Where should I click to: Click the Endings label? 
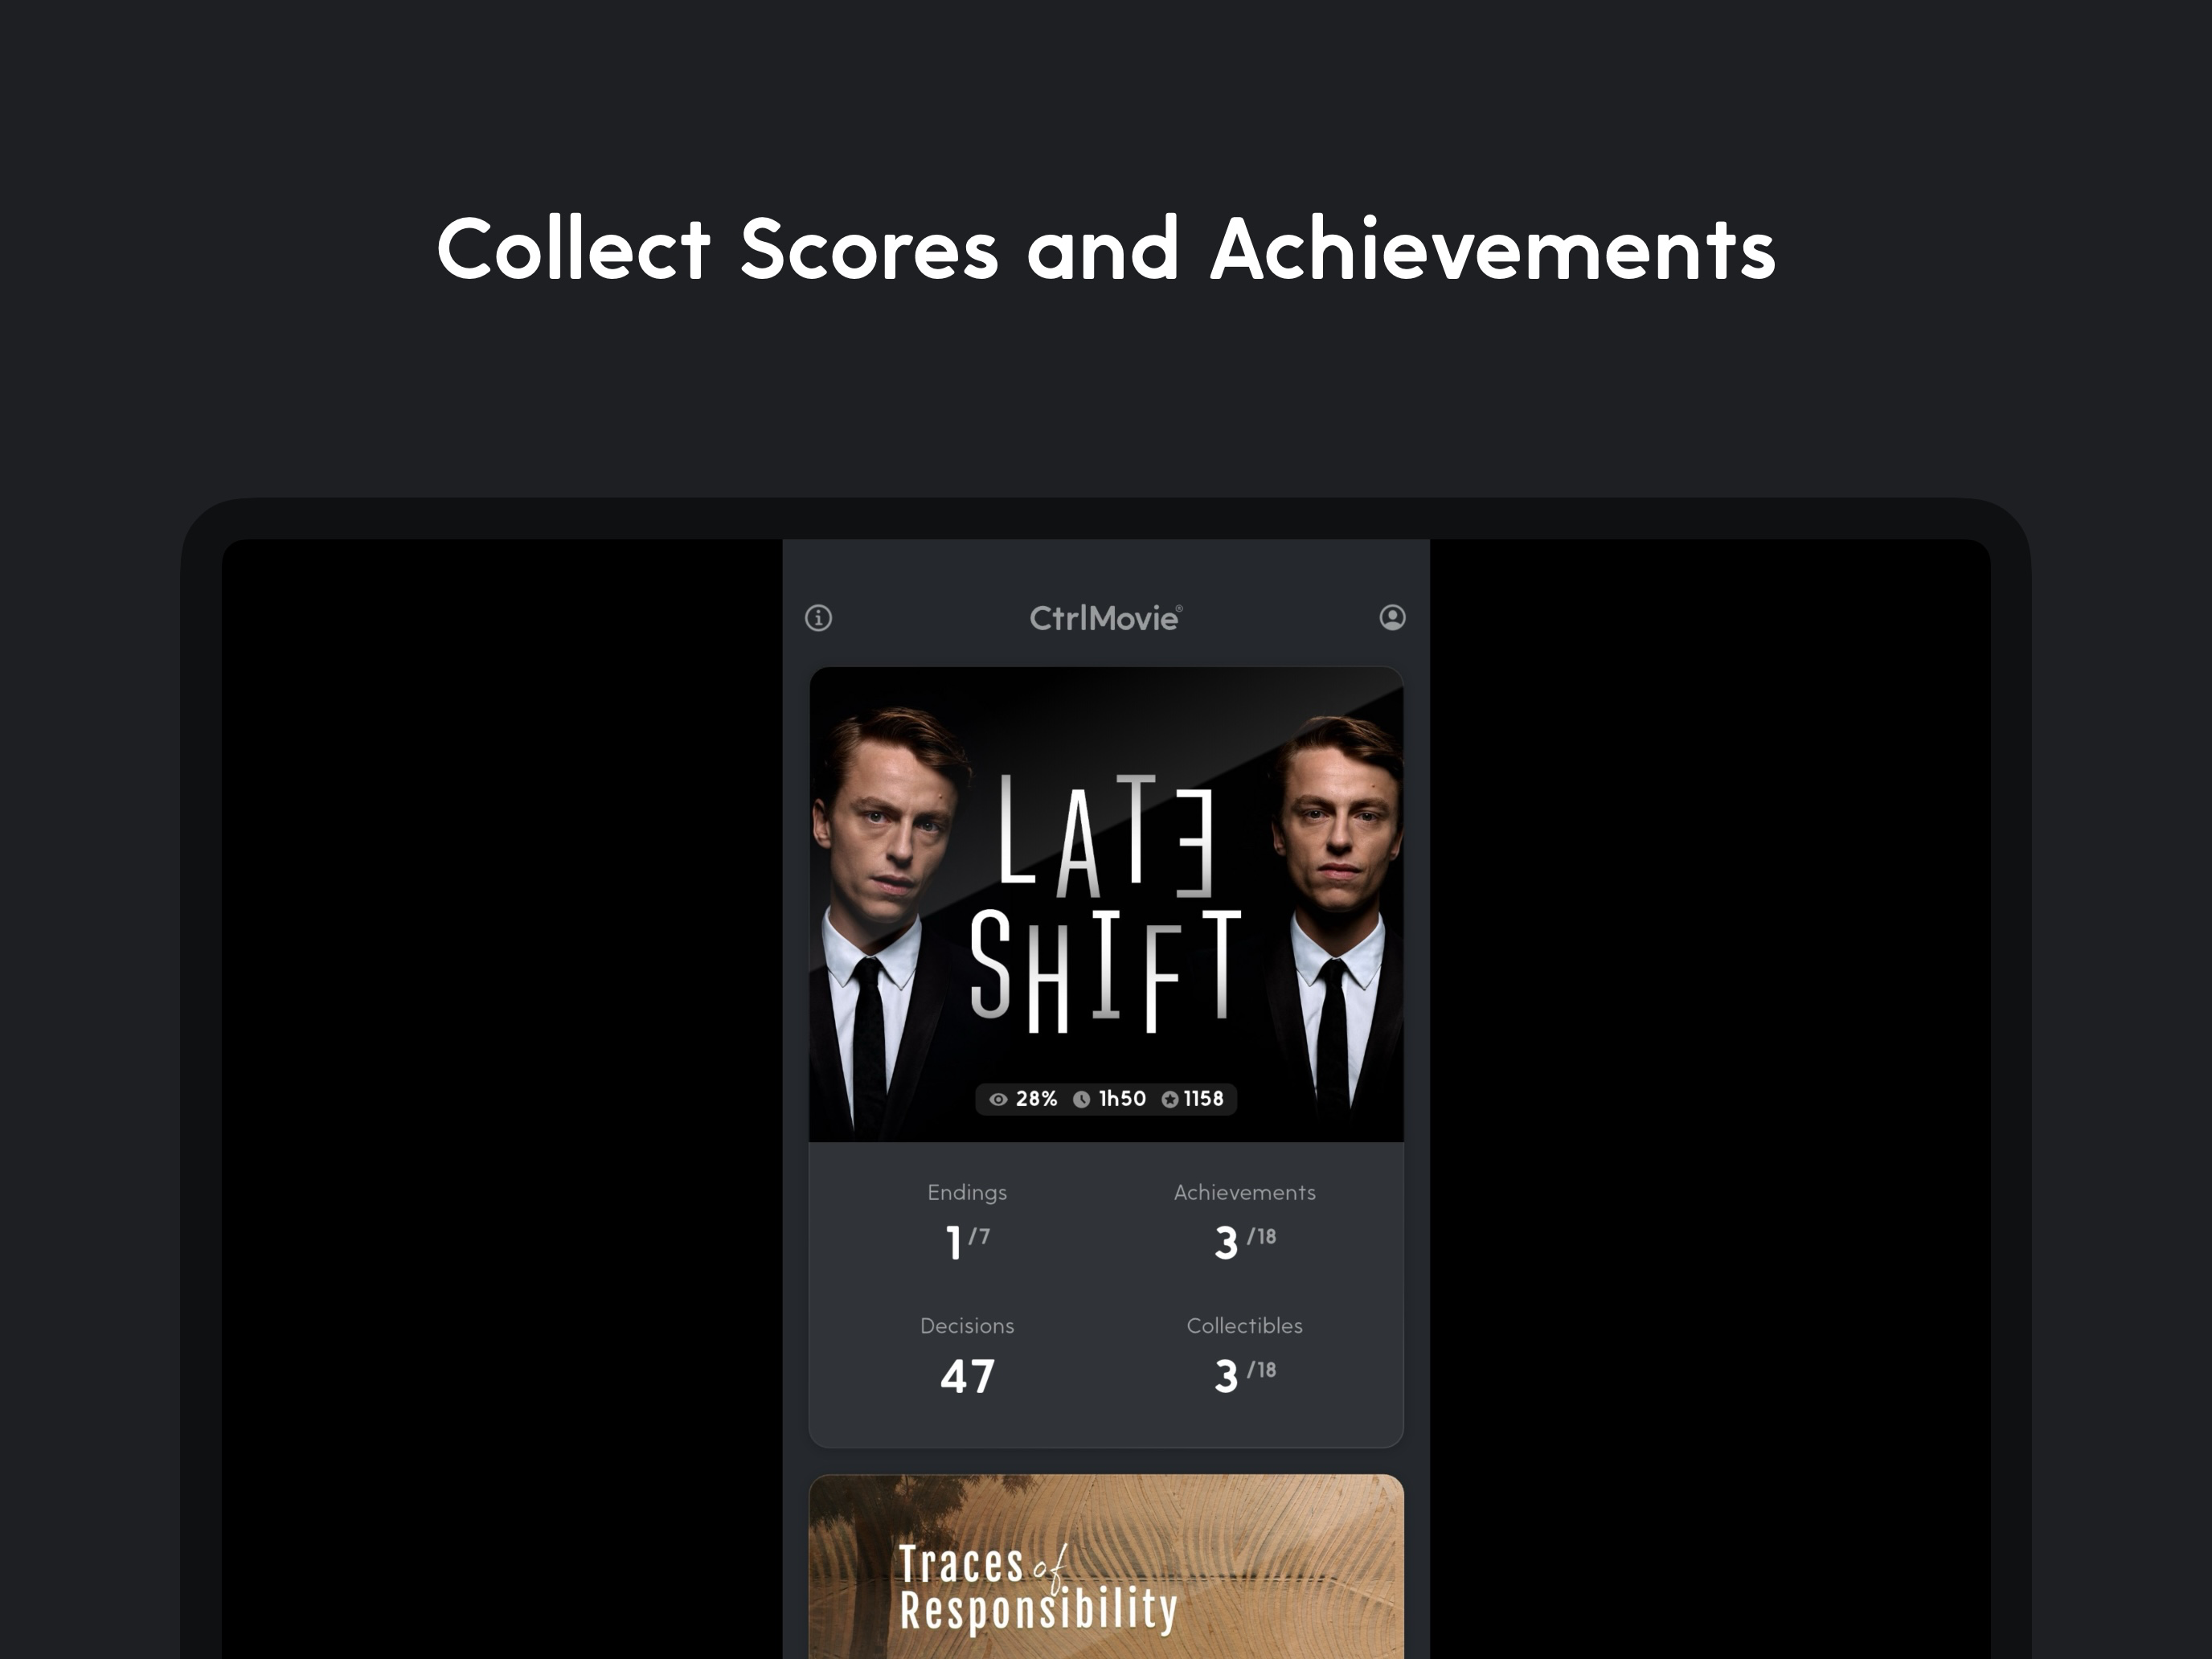[967, 1192]
